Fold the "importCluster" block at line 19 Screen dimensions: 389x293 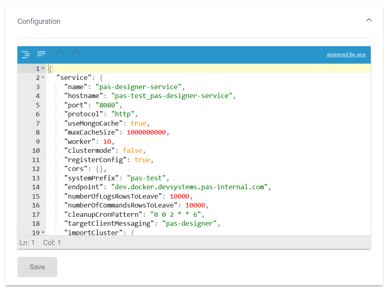43,233
